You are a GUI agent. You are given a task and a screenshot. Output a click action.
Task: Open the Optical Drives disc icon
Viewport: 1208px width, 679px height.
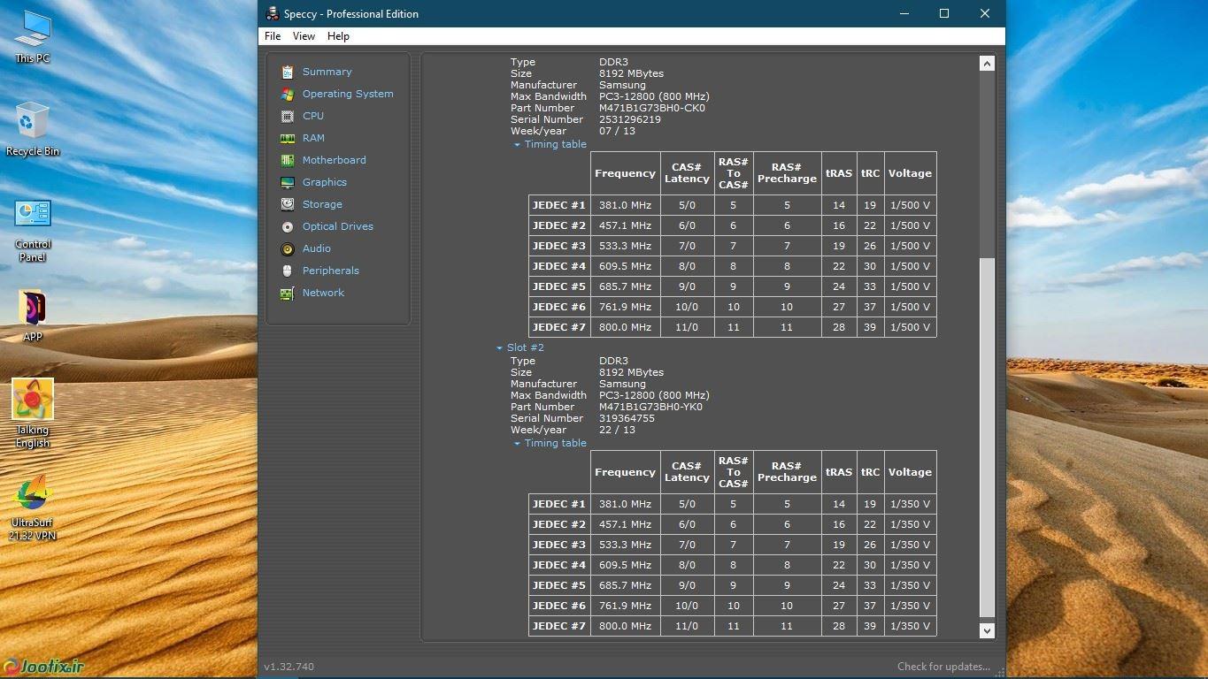[287, 226]
